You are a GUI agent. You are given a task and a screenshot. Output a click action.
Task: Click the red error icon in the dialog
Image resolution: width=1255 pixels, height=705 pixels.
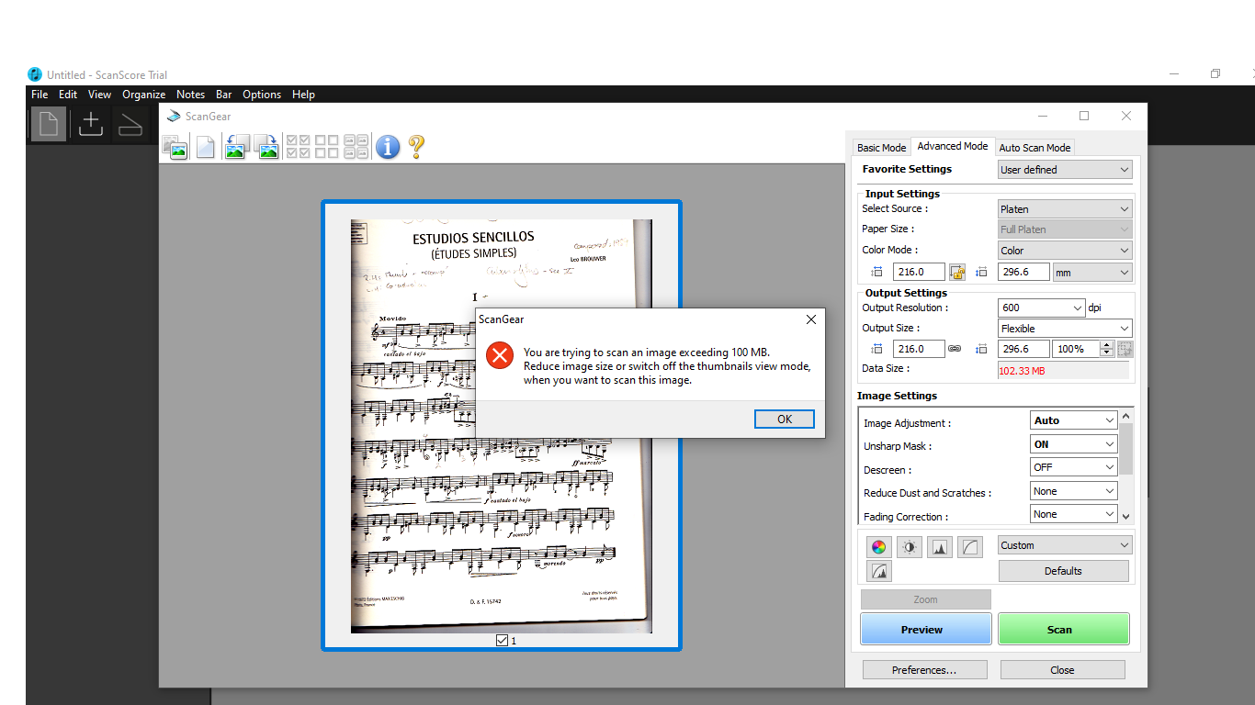[500, 355]
